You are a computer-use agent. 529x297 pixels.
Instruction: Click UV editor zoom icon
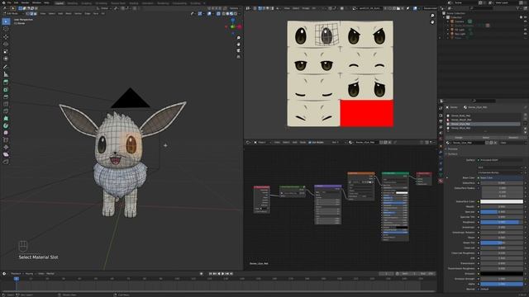click(432, 16)
